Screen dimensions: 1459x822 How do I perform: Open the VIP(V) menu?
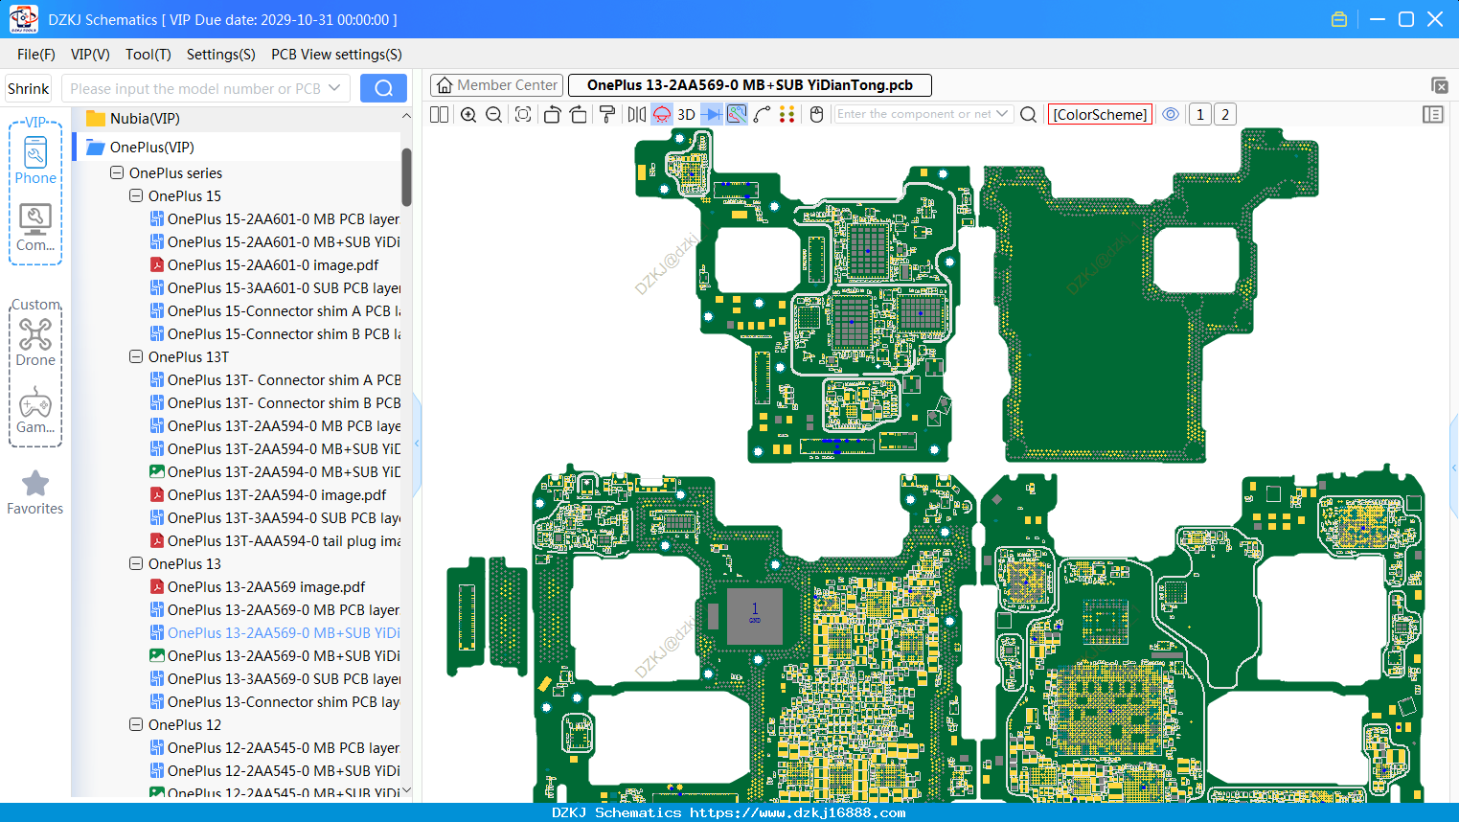tap(90, 55)
